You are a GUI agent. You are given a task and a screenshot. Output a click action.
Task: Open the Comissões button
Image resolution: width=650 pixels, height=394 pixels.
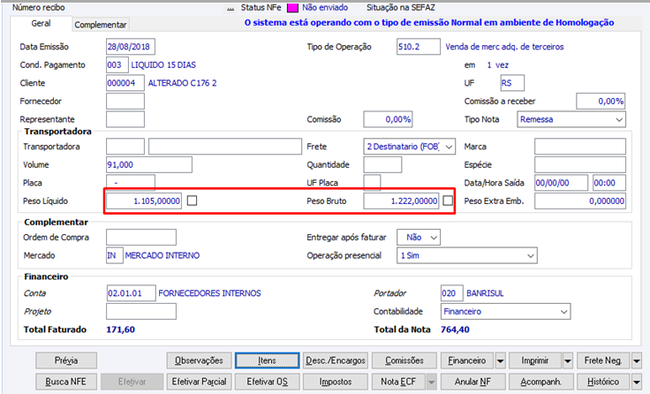tap(404, 360)
